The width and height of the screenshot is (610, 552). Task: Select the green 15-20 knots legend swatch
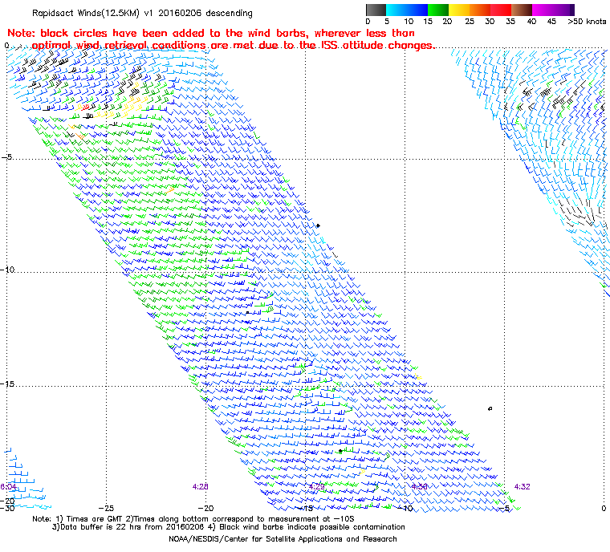(x=438, y=10)
